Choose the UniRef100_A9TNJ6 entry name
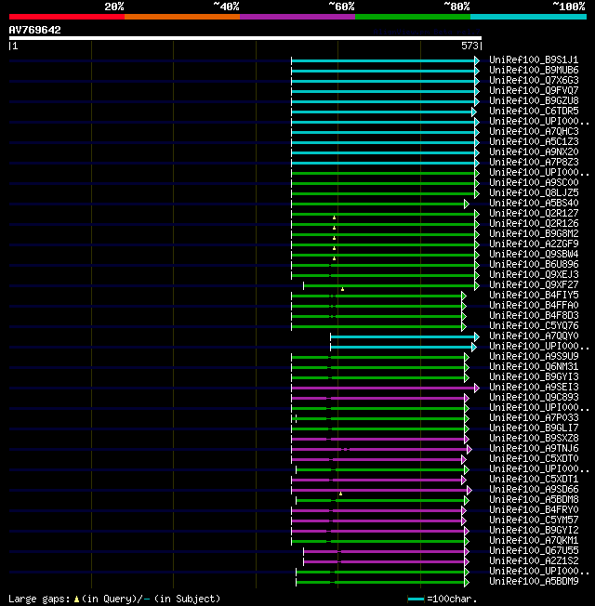 (x=534, y=448)
